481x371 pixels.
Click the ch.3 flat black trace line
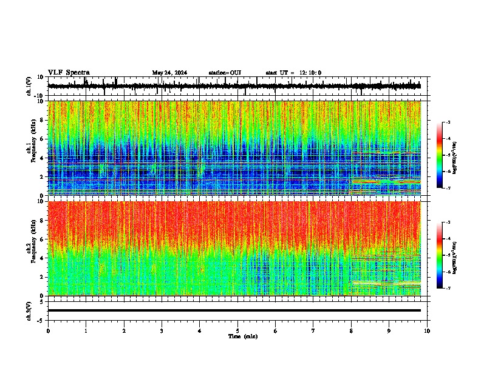click(x=234, y=310)
